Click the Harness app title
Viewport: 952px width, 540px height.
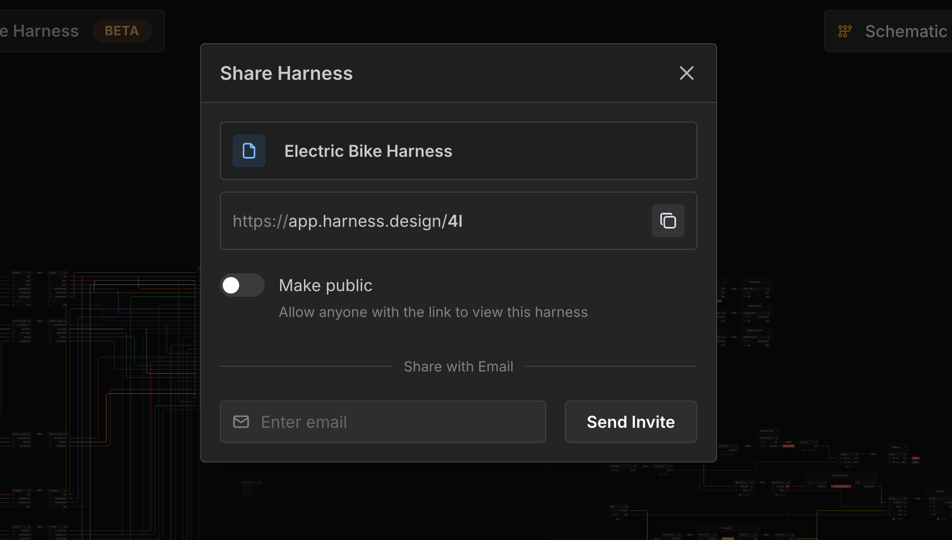coord(45,31)
